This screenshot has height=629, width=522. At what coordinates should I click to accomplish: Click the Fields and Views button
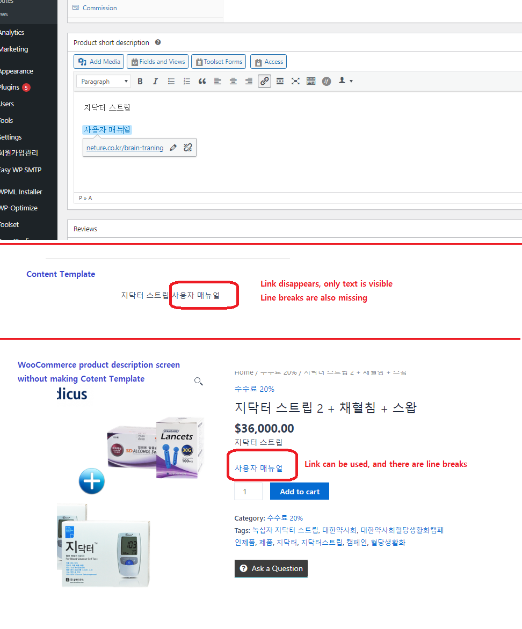(158, 62)
